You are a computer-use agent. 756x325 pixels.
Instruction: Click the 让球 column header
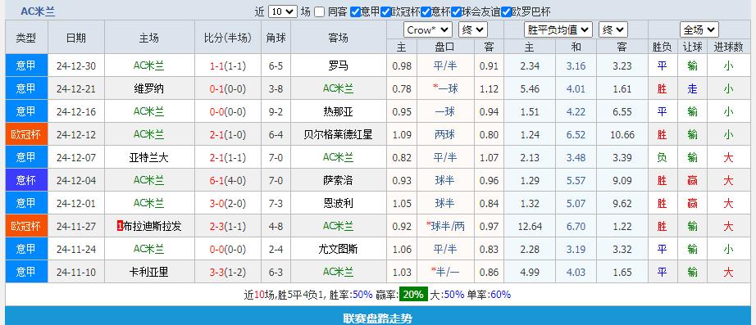[x=692, y=47]
